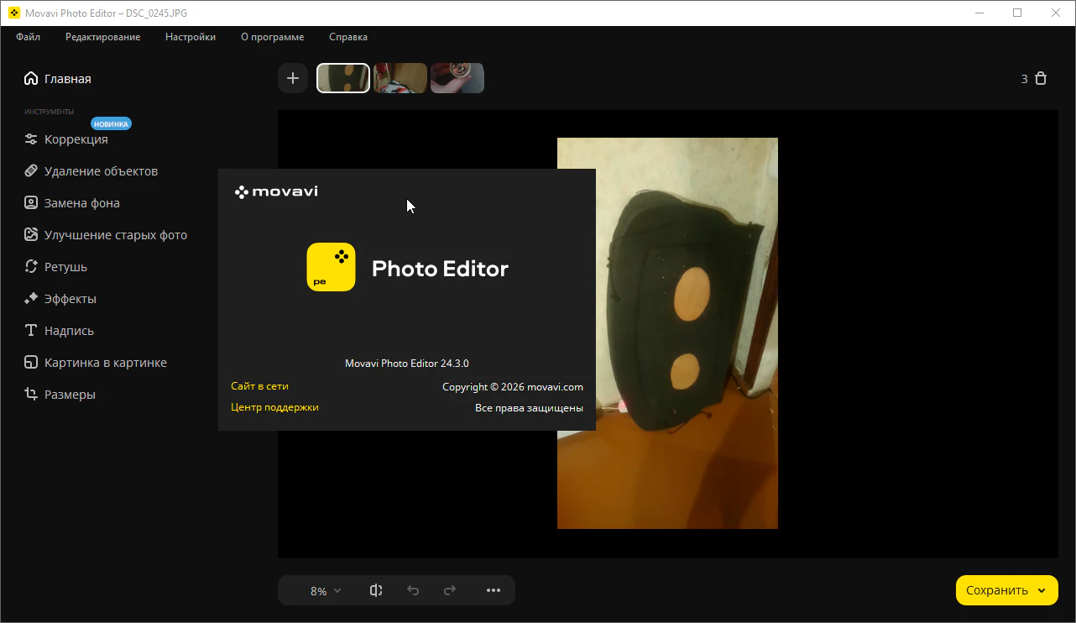Open the Коррекция adjustment tool
Viewport: 1076px width, 623px height.
point(76,139)
